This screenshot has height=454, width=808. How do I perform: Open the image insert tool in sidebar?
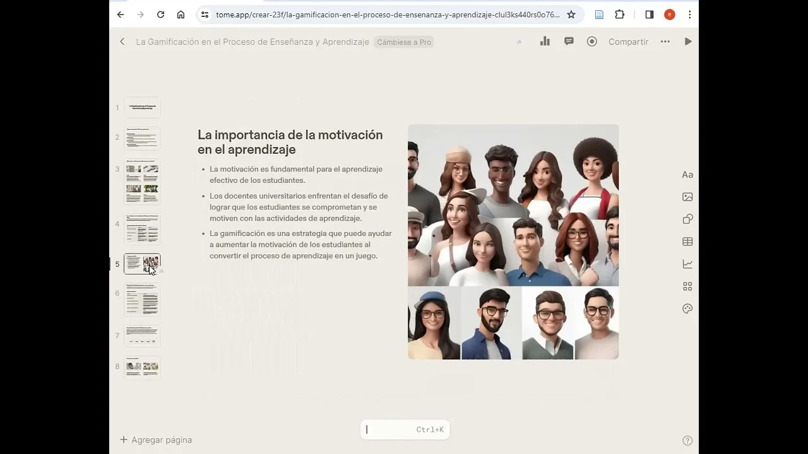[687, 197]
